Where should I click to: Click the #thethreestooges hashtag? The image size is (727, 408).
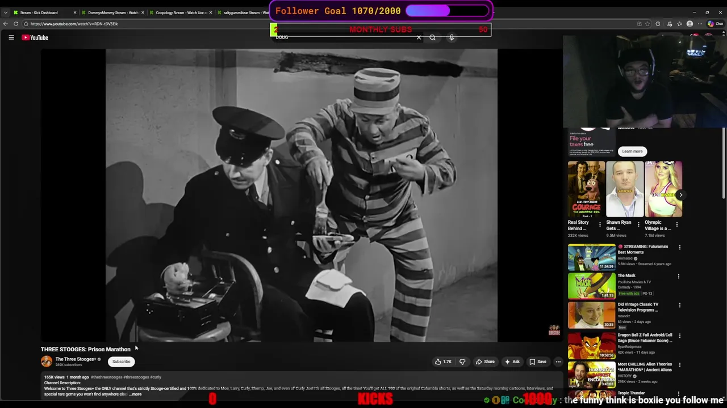pyautogui.click(x=106, y=377)
